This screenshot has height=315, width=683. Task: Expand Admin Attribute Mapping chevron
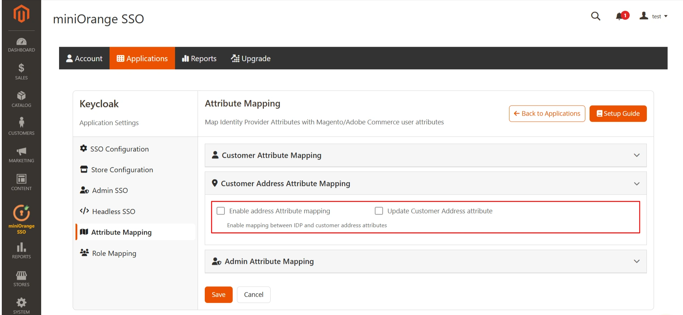point(637,261)
